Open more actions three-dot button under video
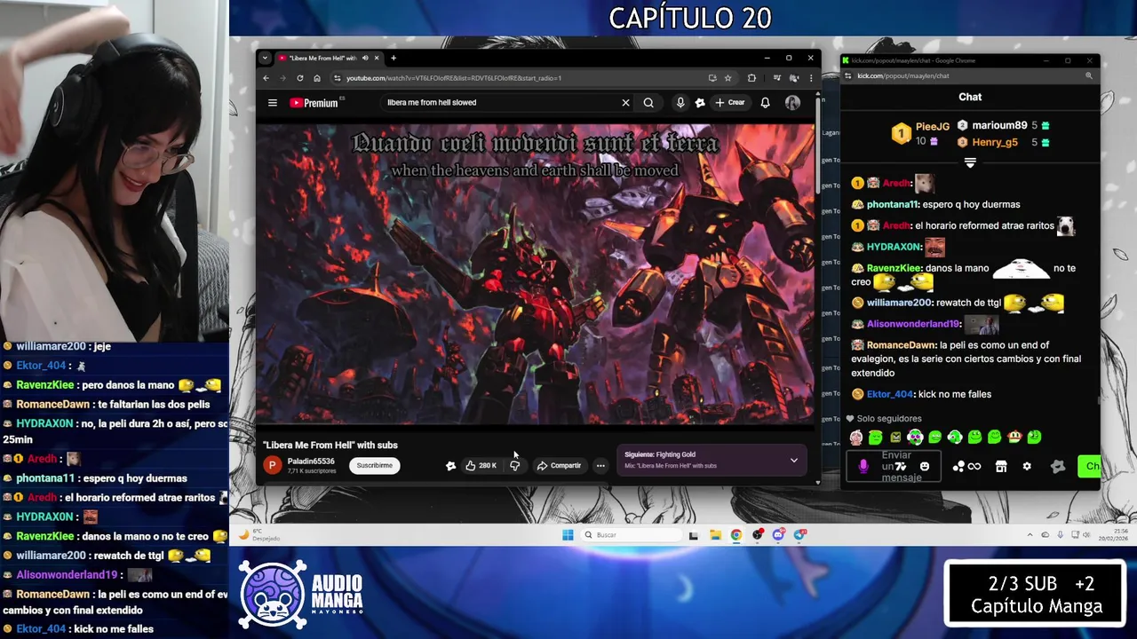The image size is (1137, 639). (600, 465)
